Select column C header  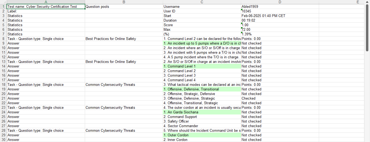202,2
